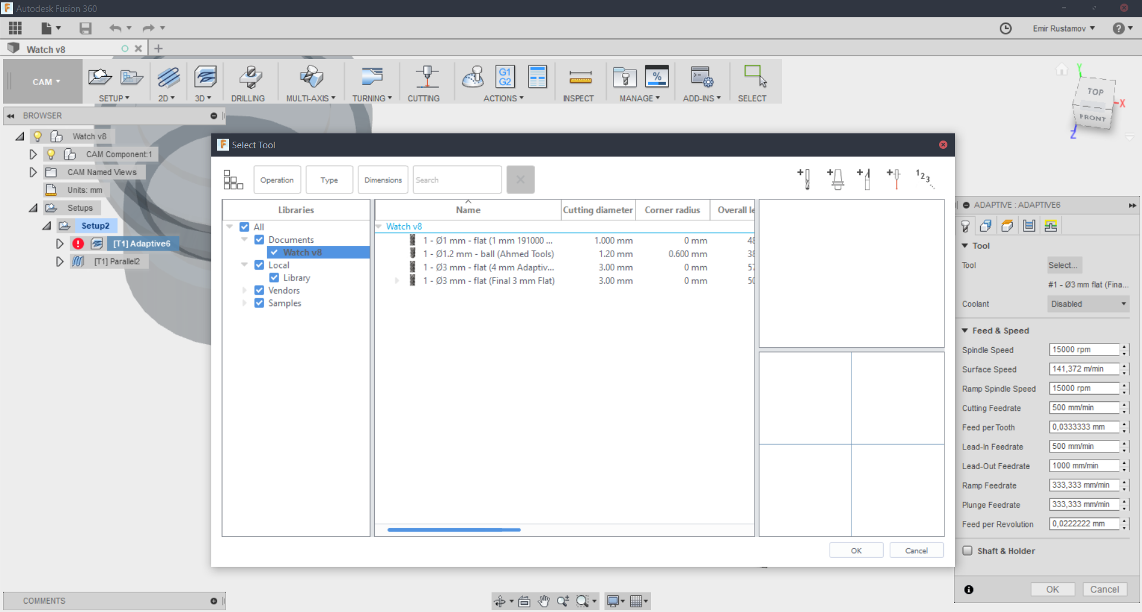The image size is (1142, 612).
Task: Open the Type filter in Select Tool
Action: (329, 180)
